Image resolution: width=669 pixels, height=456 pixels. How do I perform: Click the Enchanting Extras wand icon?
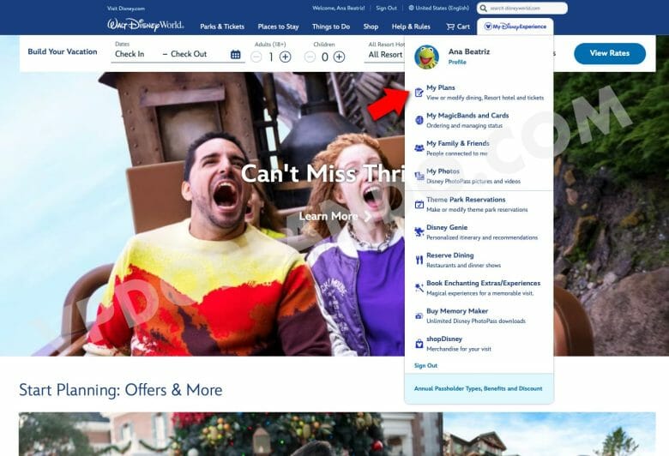tap(419, 288)
